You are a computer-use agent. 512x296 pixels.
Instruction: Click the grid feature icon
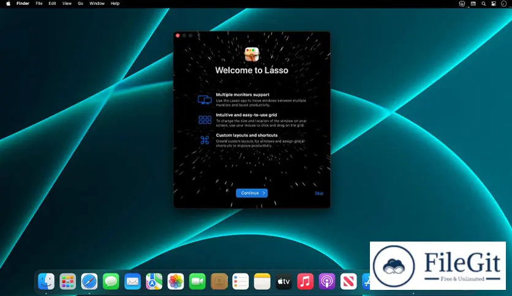[x=205, y=120]
